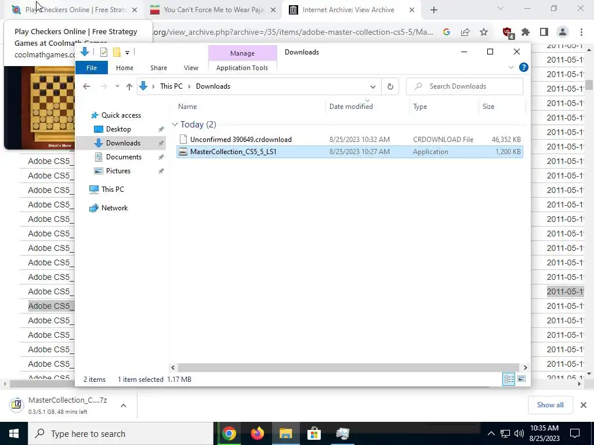Image resolution: width=594 pixels, height=445 pixels.
Task: Open the volume control in tray
Action: (x=519, y=433)
